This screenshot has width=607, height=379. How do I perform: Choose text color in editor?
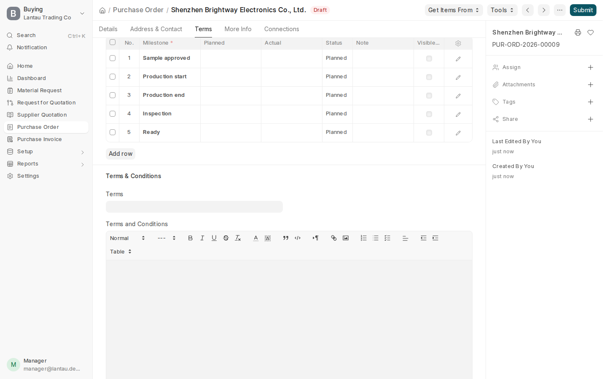pos(256,238)
